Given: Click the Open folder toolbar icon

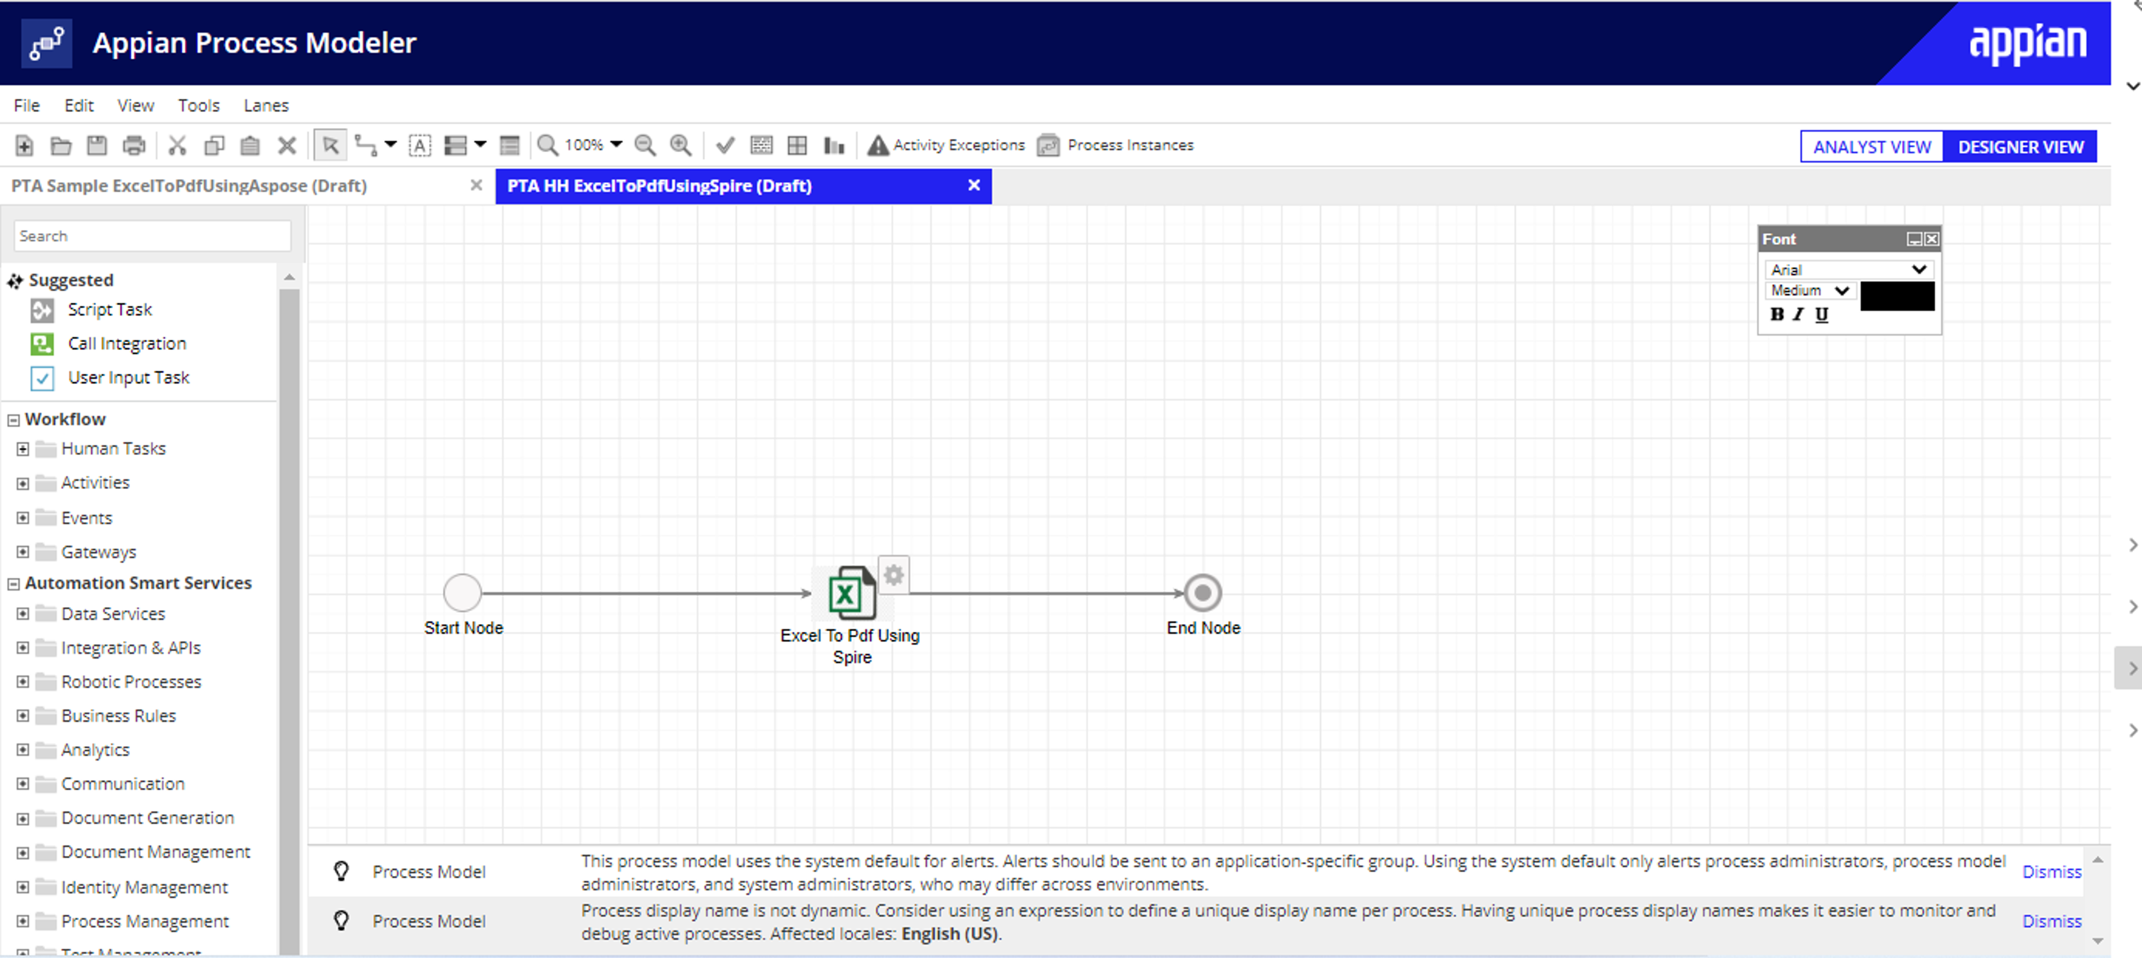Looking at the screenshot, I should point(61,146).
